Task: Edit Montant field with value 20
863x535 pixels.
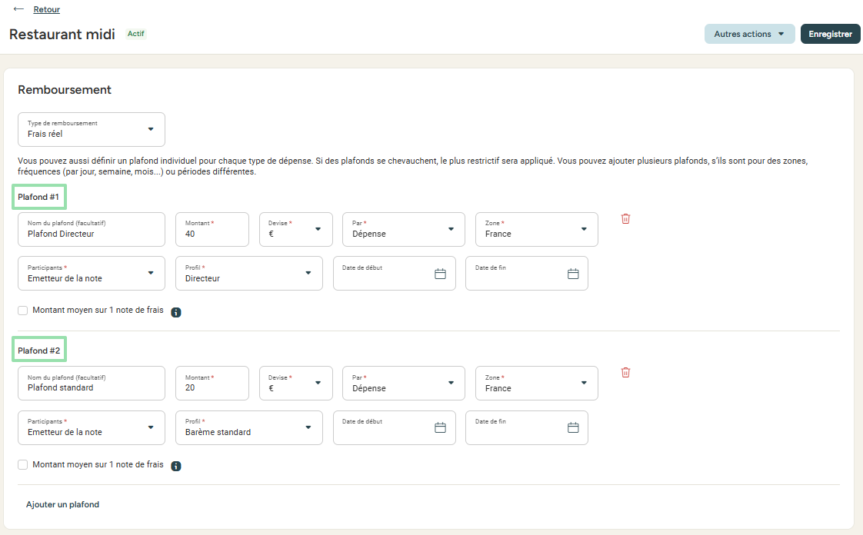Action: coord(212,384)
